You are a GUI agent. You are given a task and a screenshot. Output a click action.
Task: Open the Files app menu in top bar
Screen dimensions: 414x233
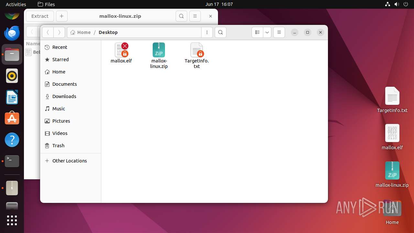(x=46, y=4)
